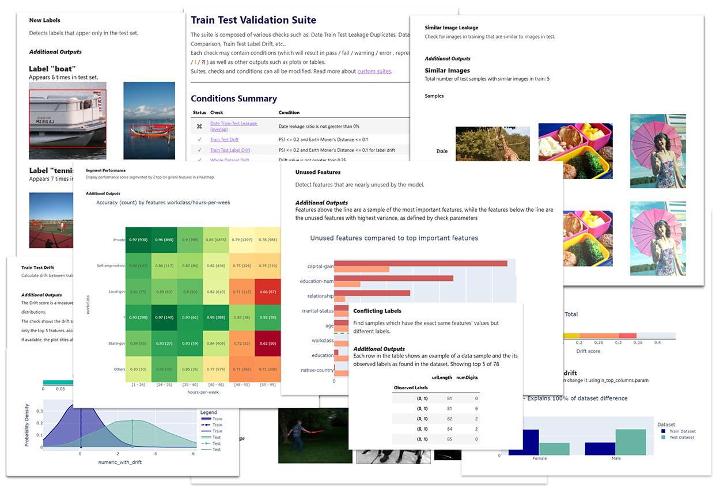
Task: Click heatmap cell 0.97 (930)
Action: tap(139, 239)
